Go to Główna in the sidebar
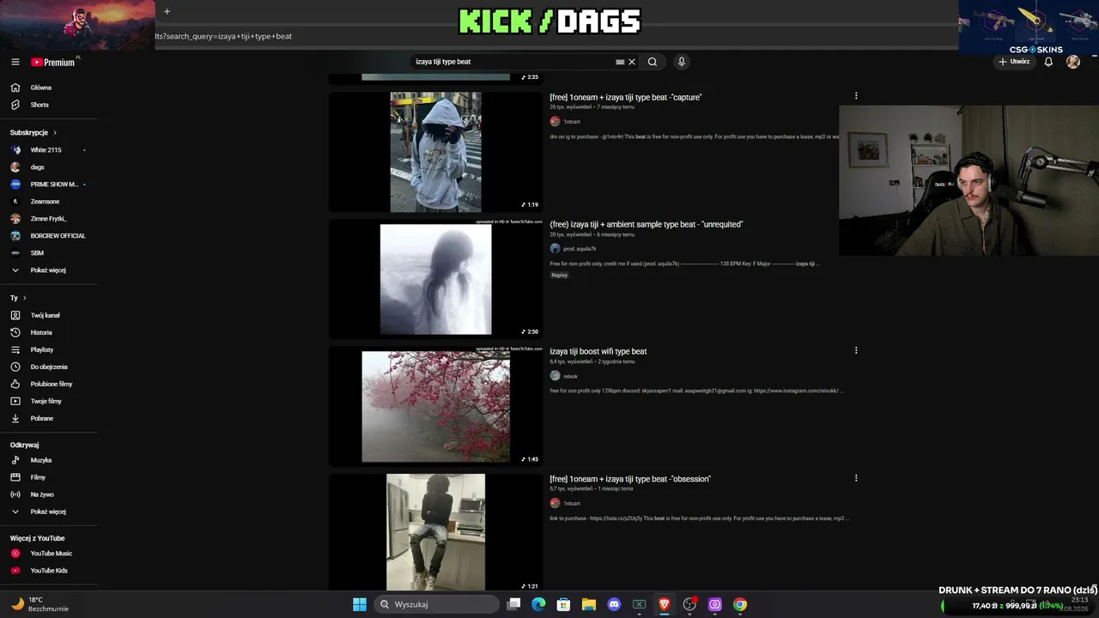 point(40,88)
